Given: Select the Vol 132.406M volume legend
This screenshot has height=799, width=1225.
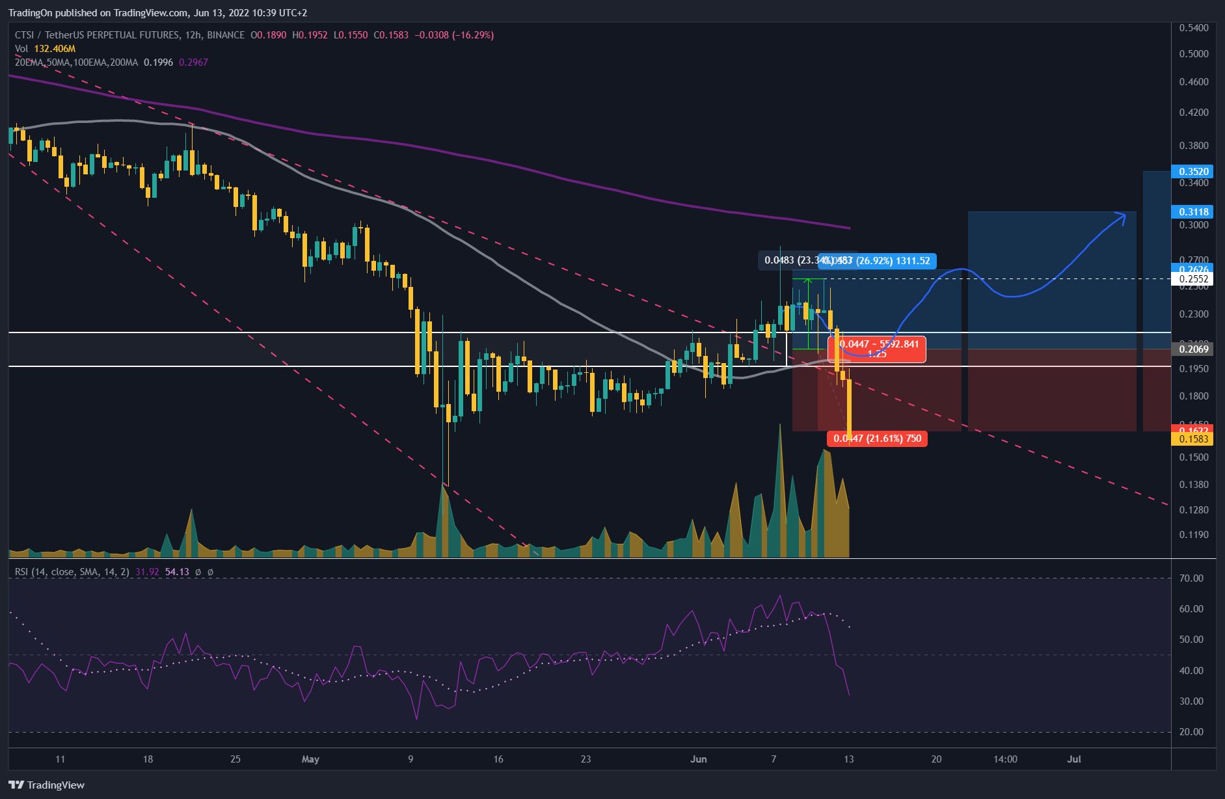Looking at the screenshot, I should pos(45,49).
